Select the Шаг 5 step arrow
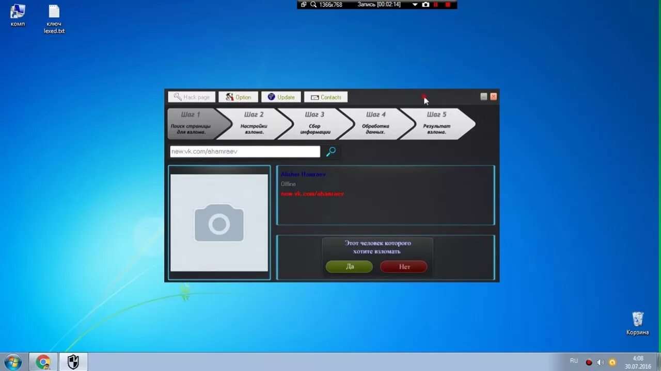 point(437,124)
